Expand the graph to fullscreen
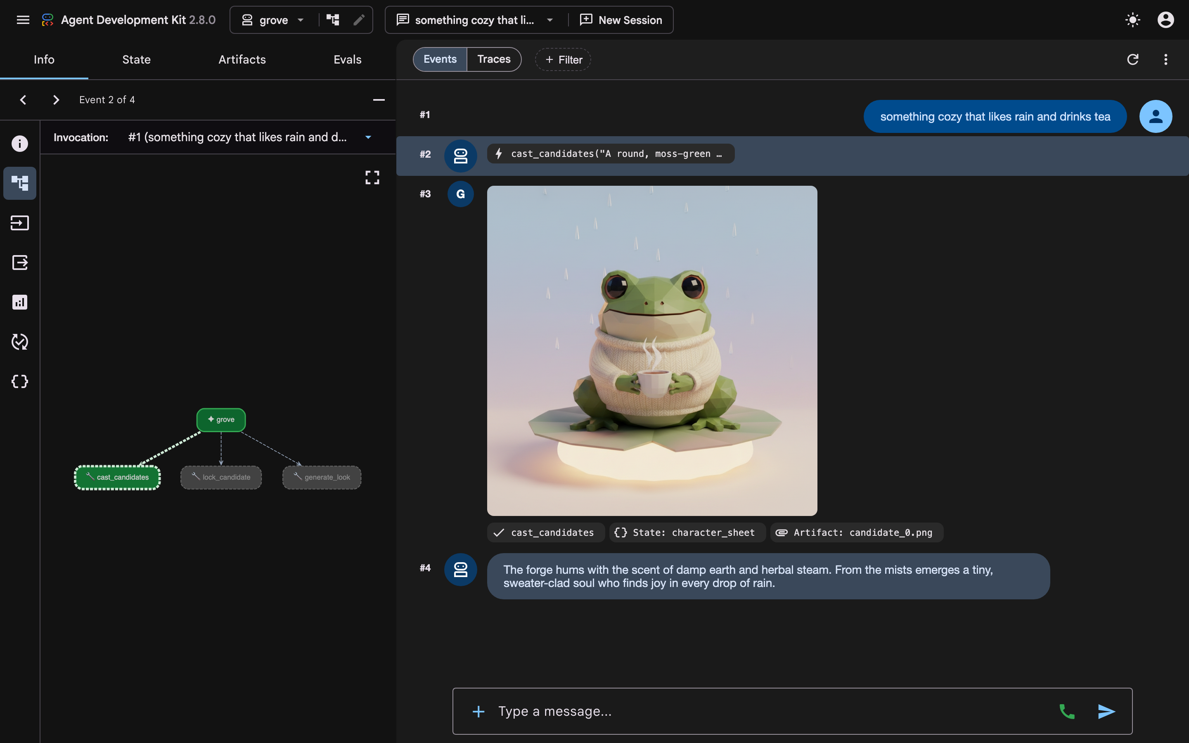 point(372,177)
